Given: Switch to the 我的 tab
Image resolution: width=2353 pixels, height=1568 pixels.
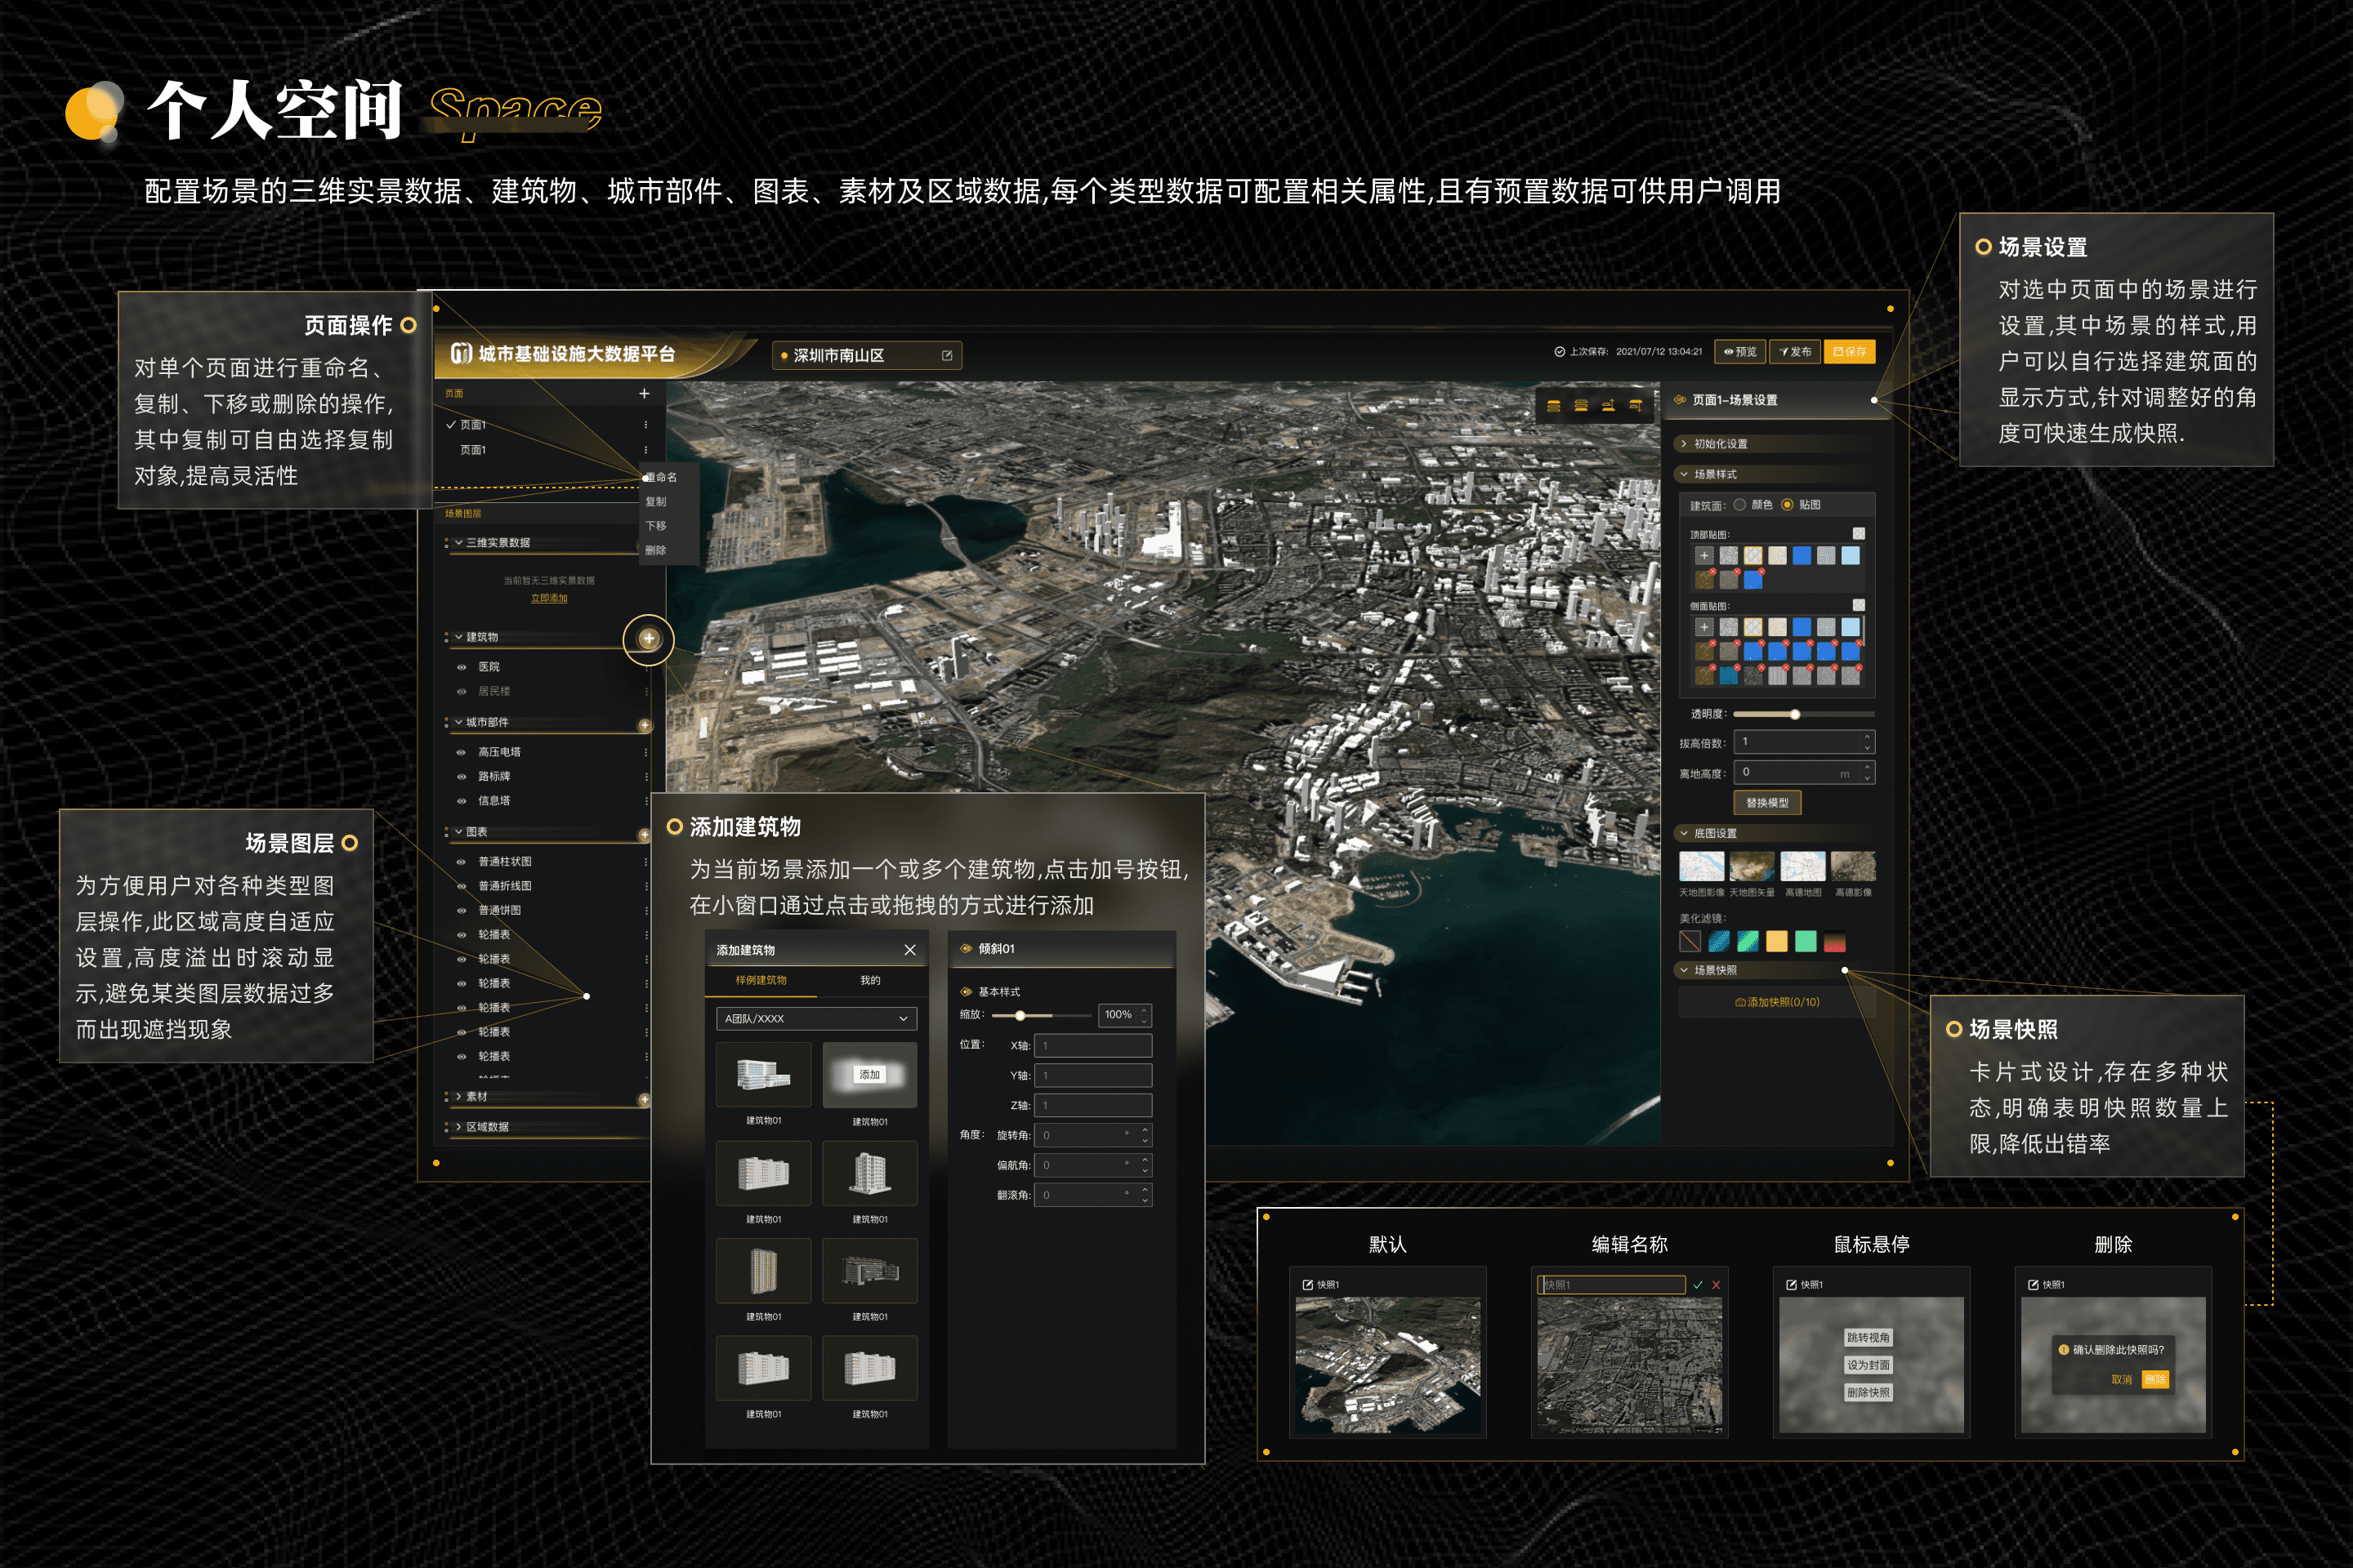Looking at the screenshot, I should [x=870, y=981].
